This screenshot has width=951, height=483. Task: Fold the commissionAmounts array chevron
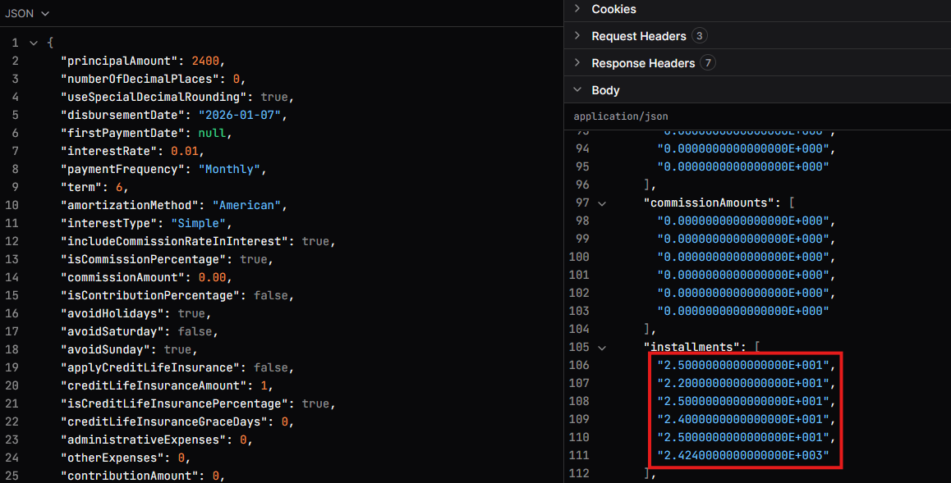coord(602,203)
